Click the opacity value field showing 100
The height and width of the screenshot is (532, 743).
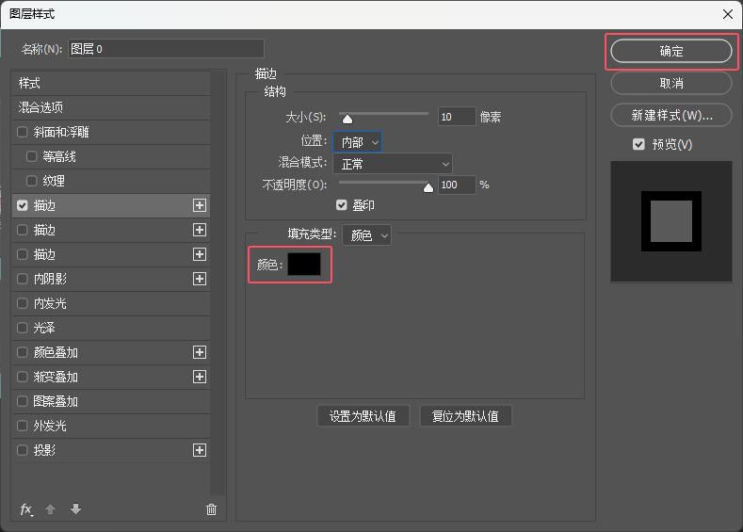457,185
